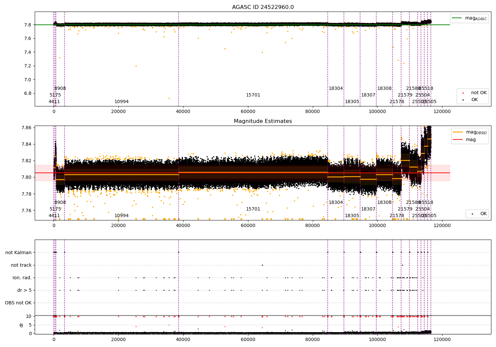Click the 5 tick on the dr axis
496x347 pixels.
click(x=30, y=325)
